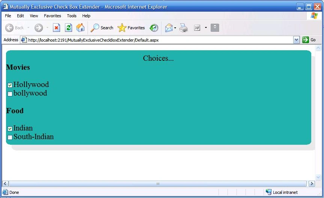Click the Go button label
The image size is (324, 198).
pos(313,40)
